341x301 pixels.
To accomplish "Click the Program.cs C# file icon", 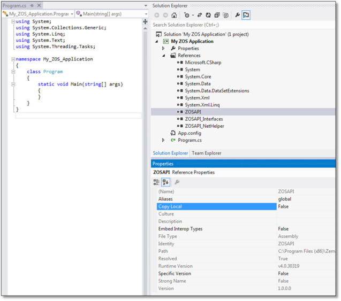I will 173,140.
